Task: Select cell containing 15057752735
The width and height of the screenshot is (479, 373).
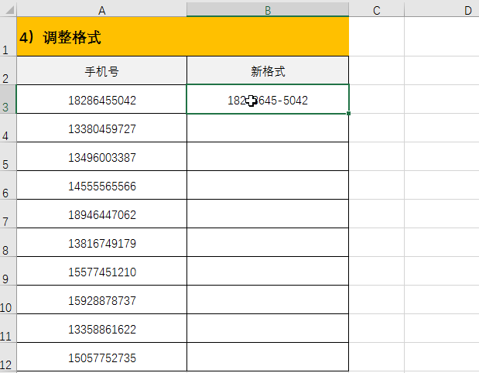Action: tap(101, 357)
